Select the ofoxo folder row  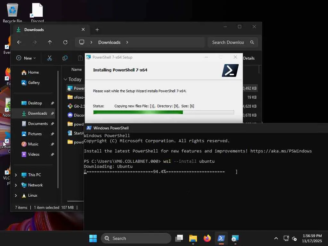click(x=76, y=97)
